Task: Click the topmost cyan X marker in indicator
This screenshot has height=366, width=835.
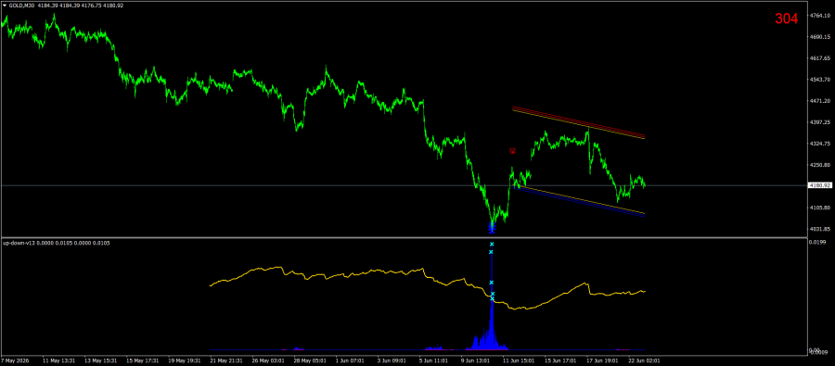Action: 492,245
